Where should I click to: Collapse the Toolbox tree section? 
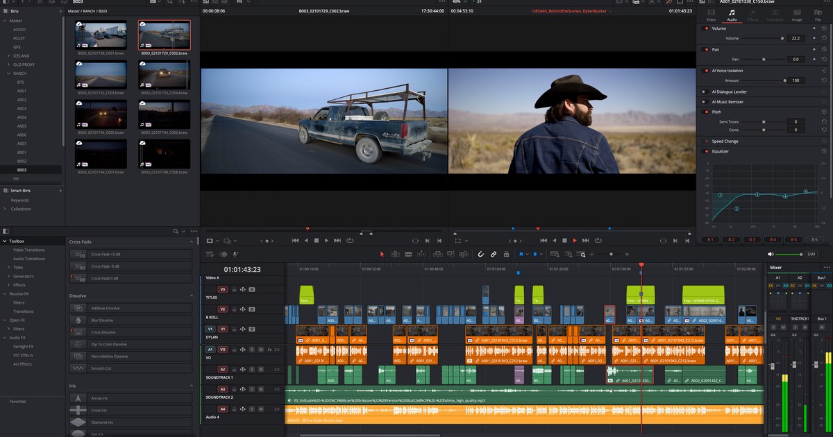tap(5, 241)
